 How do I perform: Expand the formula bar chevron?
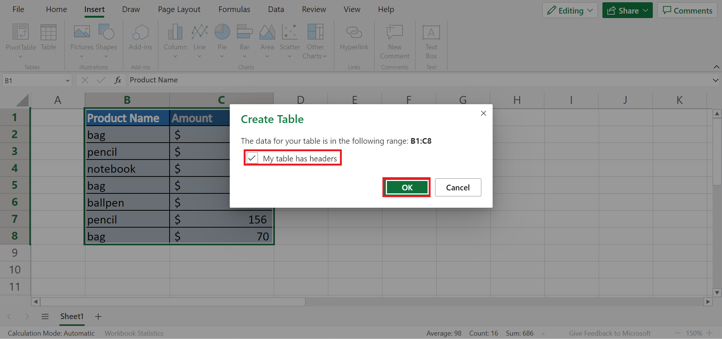[x=715, y=80]
